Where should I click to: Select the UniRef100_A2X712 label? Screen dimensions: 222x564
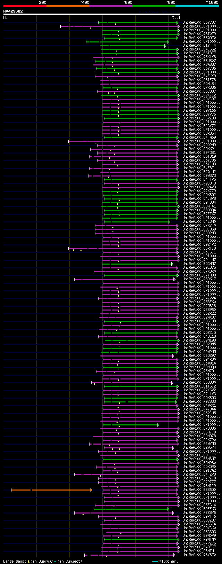pyautogui.click(x=199, y=95)
